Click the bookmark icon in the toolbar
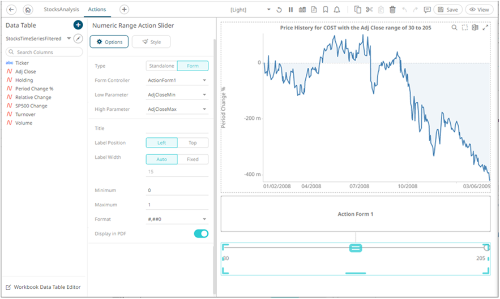Image resolution: width=500 pixels, height=299 pixels. tap(325, 10)
